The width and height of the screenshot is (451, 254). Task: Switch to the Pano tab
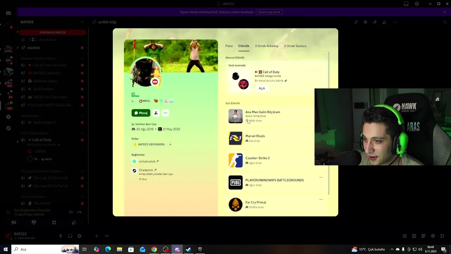tap(229, 46)
